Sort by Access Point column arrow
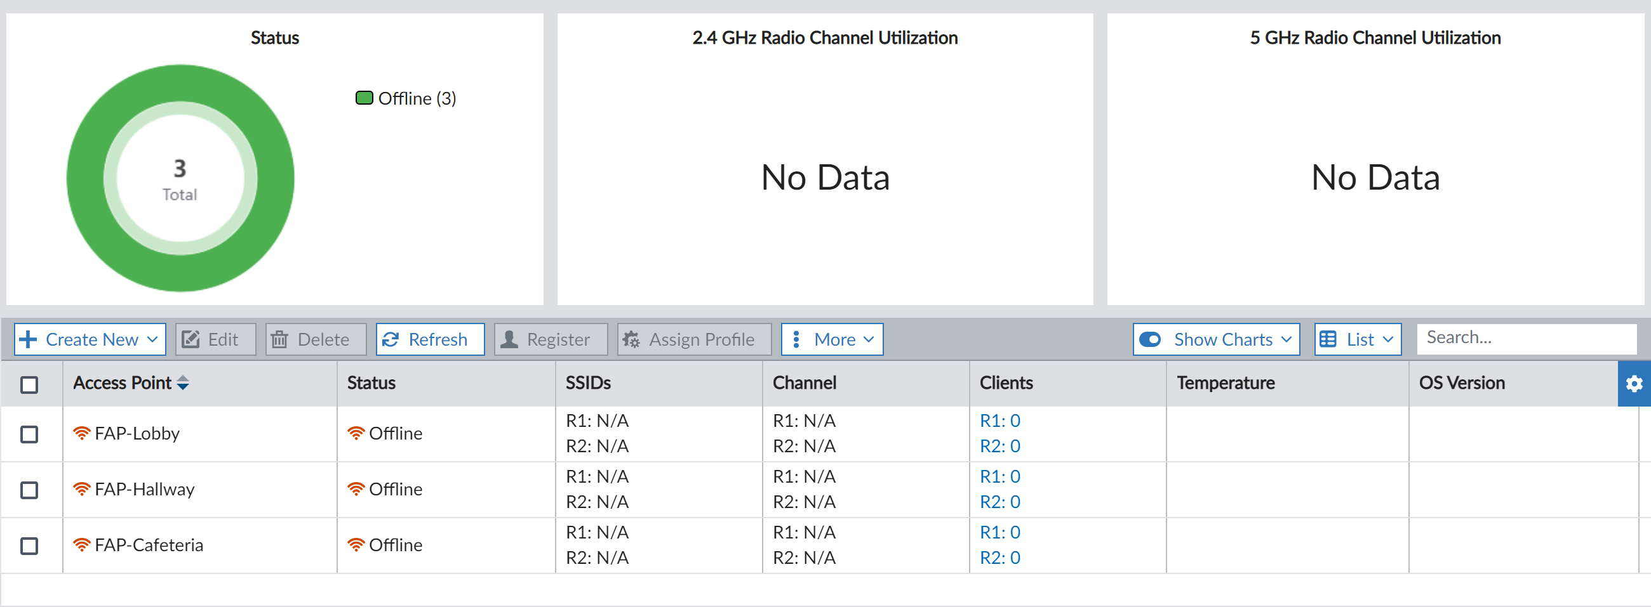 pyautogui.click(x=184, y=383)
